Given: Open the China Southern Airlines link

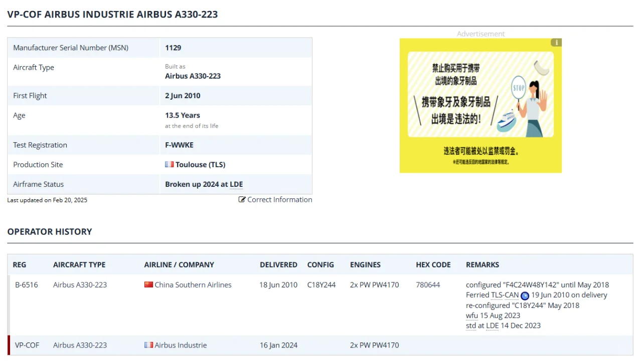Looking at the screenshot, I should (193, 284).
